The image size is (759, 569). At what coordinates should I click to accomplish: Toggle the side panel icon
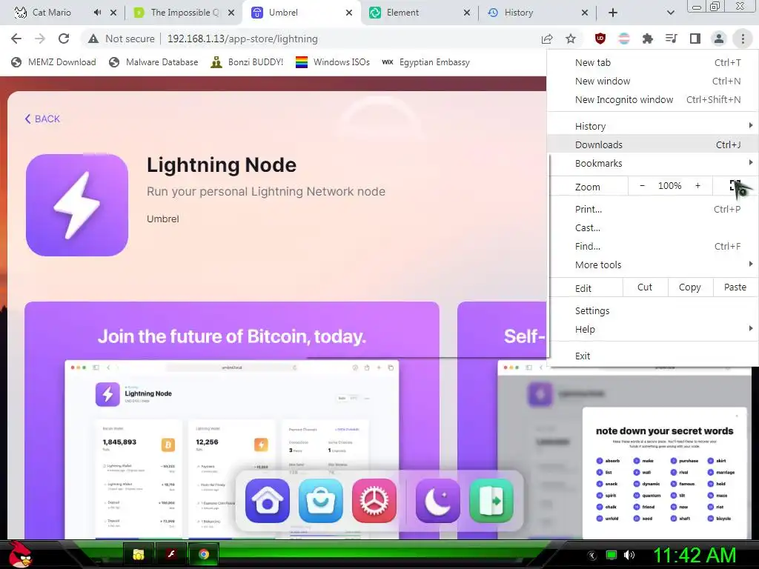[695, 39]
